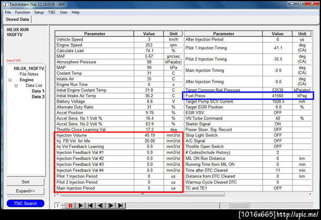Click the frame number input field
The width and height of the screenshot is (321, 220).
58,206
